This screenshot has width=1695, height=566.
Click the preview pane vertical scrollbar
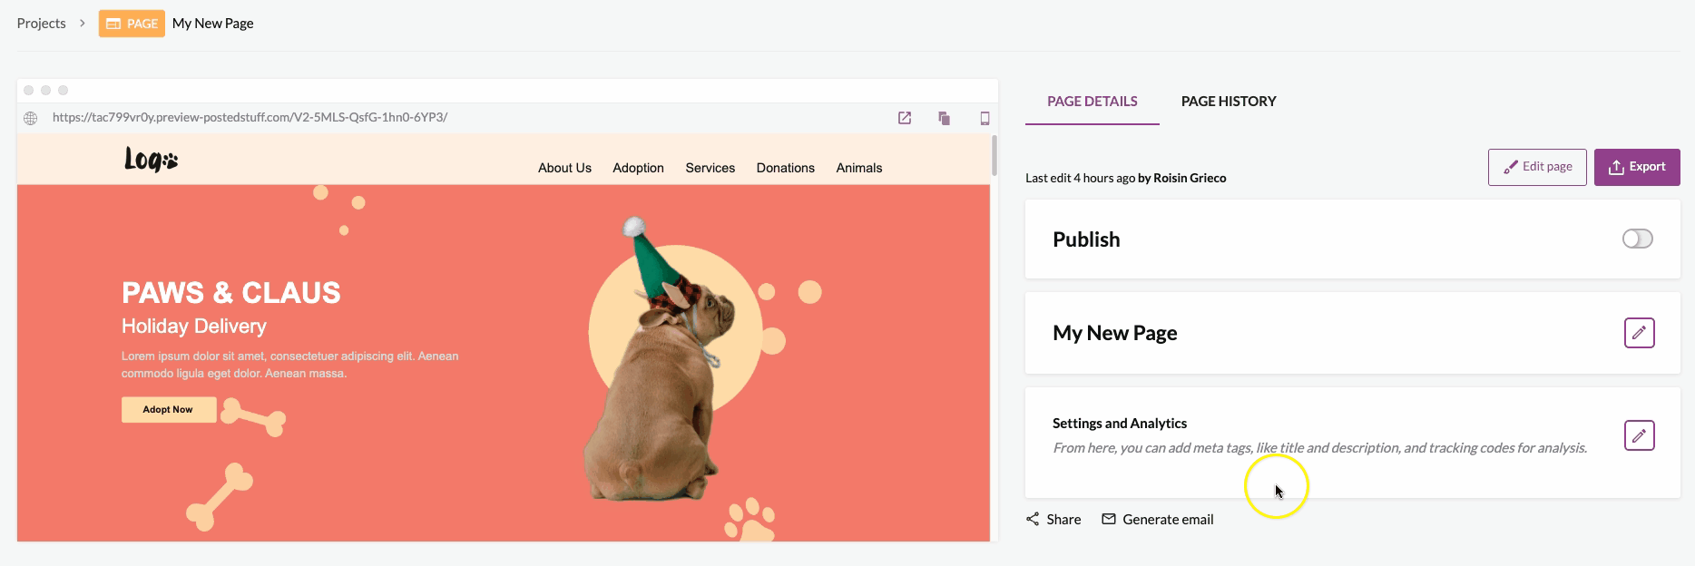click(994, 155)
